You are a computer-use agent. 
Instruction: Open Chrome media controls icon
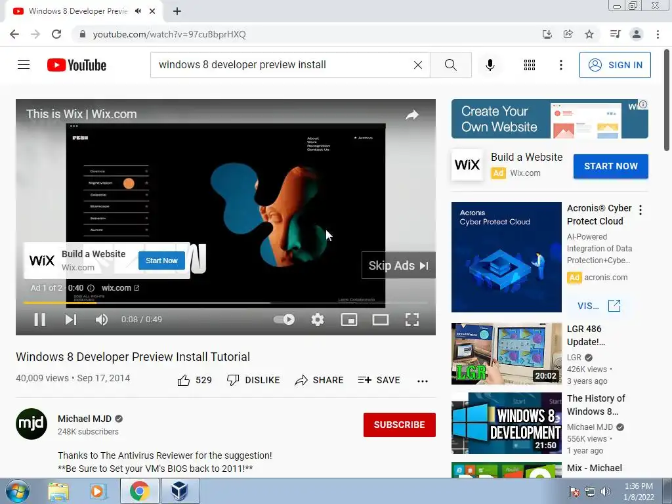click(x=615, y=34)
